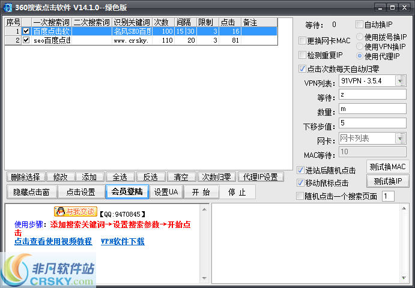Click 删除选择 button
This screenshot has width=415, height=288.
[26, 177]
